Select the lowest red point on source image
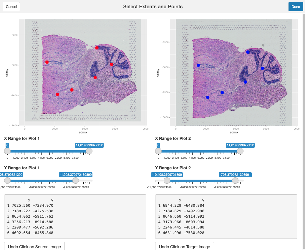Viewport: 305px width, 250px height. point(57,94)
